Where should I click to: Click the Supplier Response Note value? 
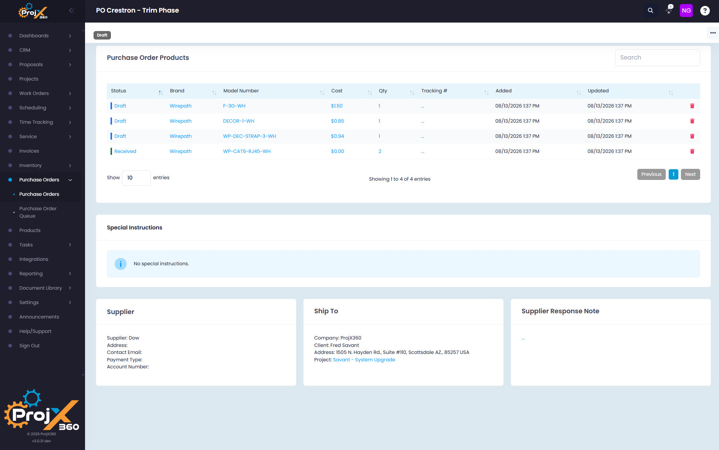pyautogui.click(x=523, y=338)
